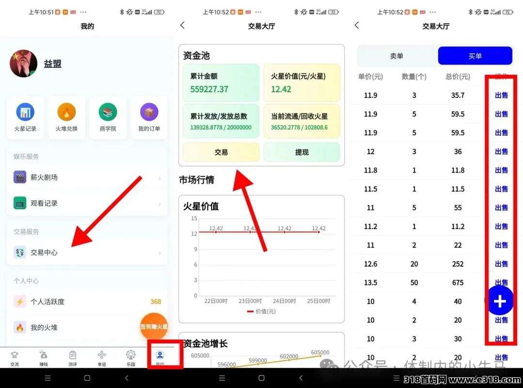
Task: Switch to the 卖单 sell orders tab
Action: pos(396,56)
